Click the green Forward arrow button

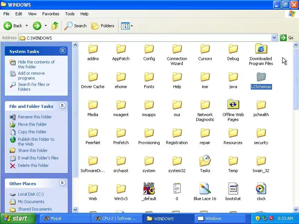[x=37, y=26]
